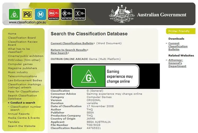This screenshot has height=133, width=198.
Task: Open Magazine publishers sidebar link
Action: tap(22, 68)
